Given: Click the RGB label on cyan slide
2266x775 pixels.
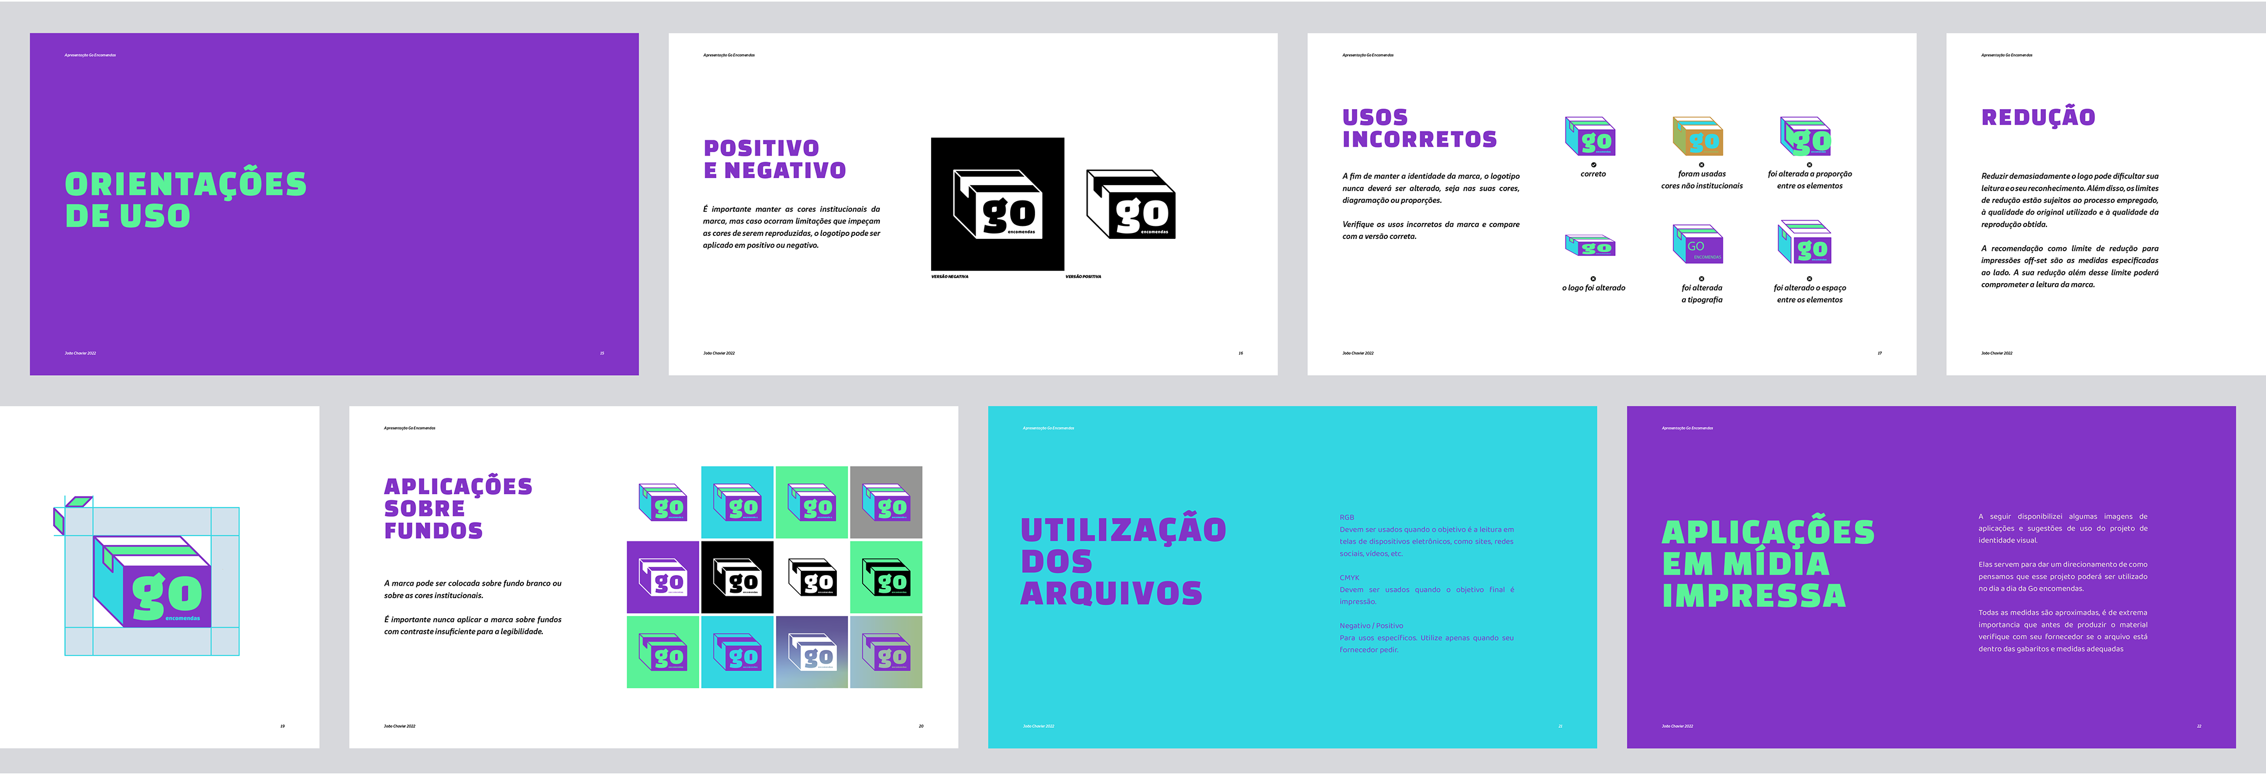Looking at the screenshot, I should [1347, 517].
